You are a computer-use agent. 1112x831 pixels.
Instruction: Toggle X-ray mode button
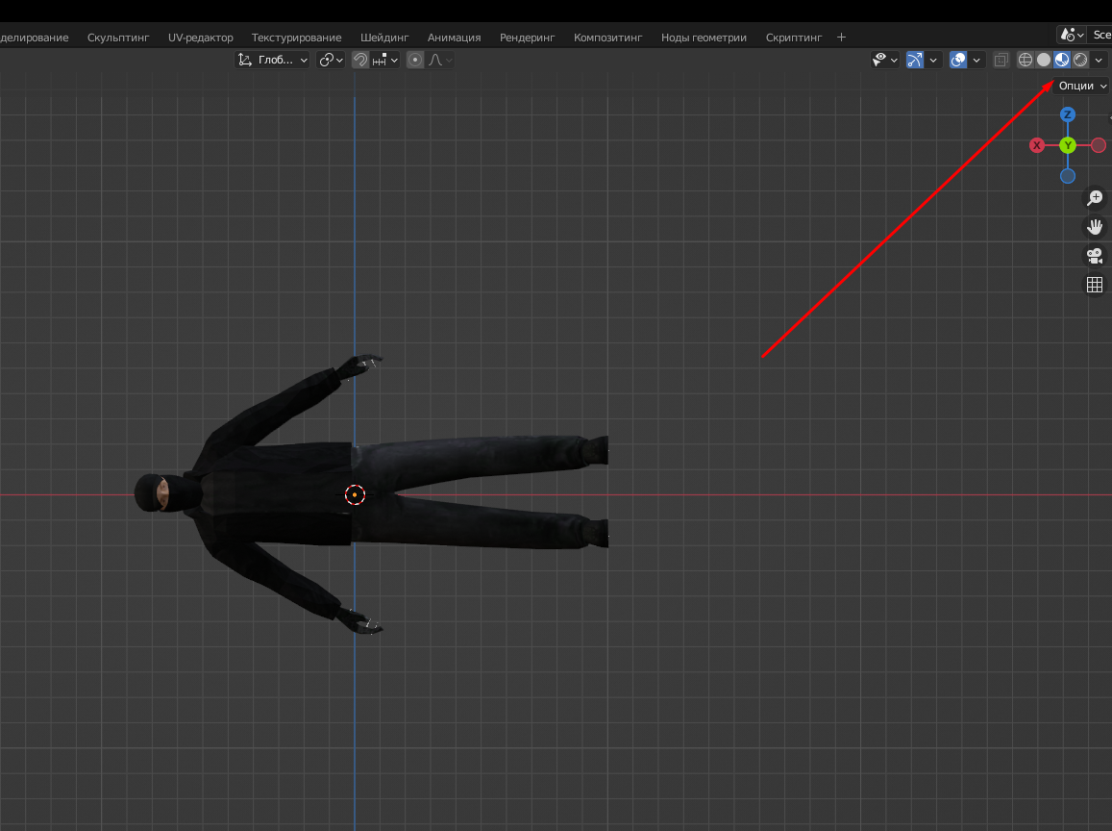(x=1001, y=60)
